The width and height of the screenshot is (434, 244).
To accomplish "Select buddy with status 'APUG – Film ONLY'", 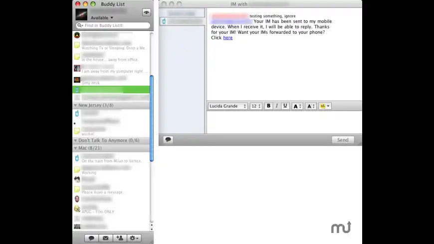I will (111, 209).
